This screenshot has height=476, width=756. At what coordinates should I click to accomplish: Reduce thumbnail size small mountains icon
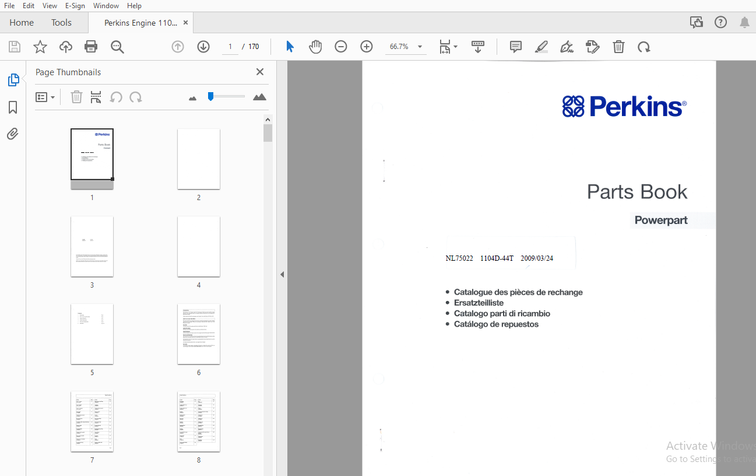click(x=193, y=98)
